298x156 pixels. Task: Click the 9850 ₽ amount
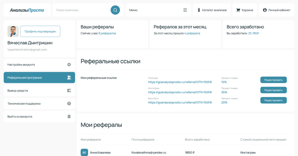190,152
